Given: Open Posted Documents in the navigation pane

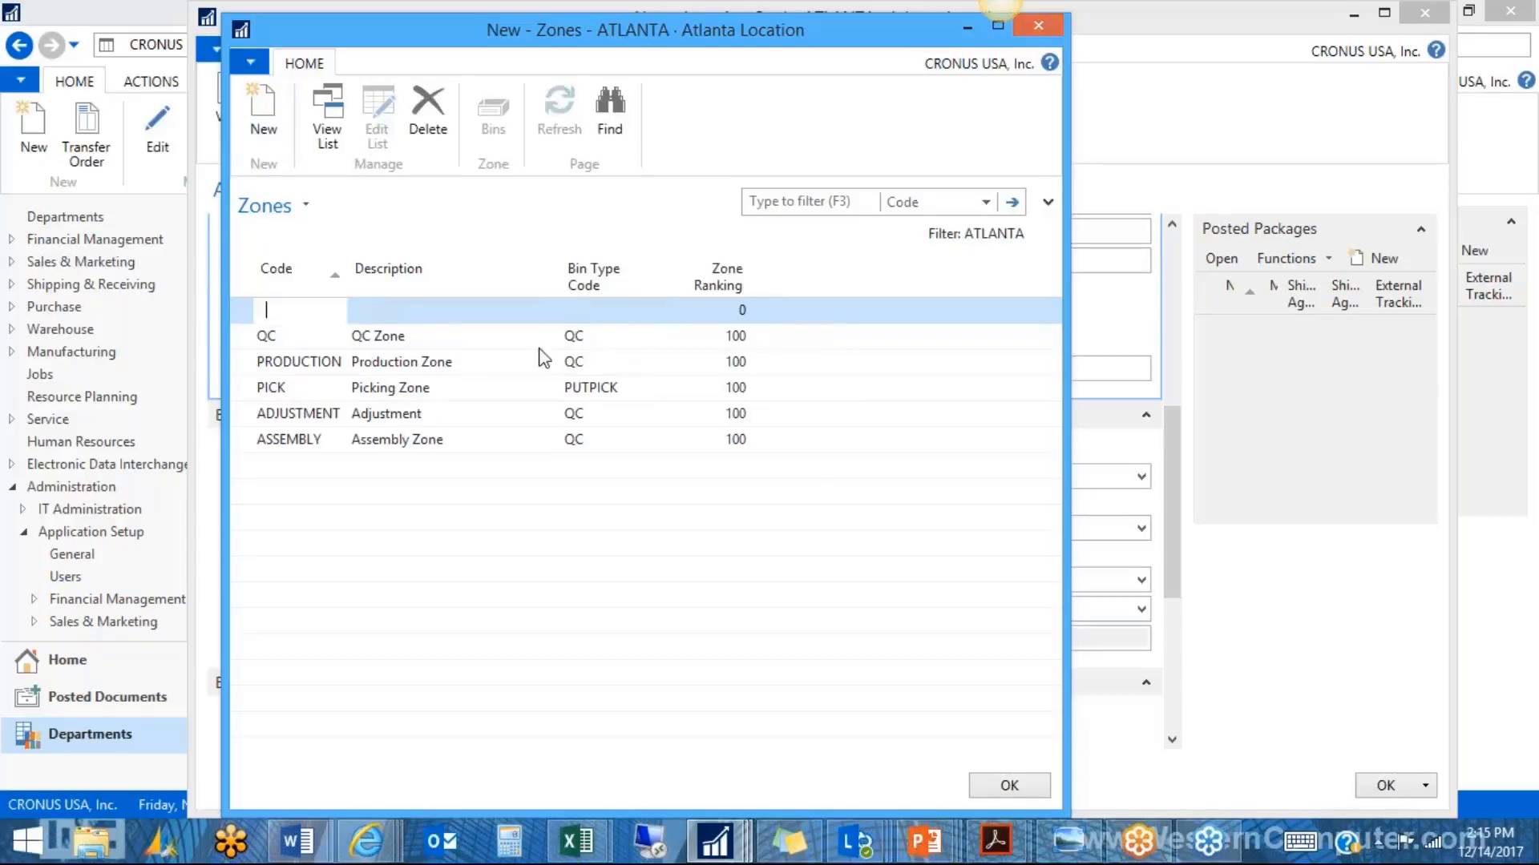Looking at the screenshot, I should [x=107, y=696].
